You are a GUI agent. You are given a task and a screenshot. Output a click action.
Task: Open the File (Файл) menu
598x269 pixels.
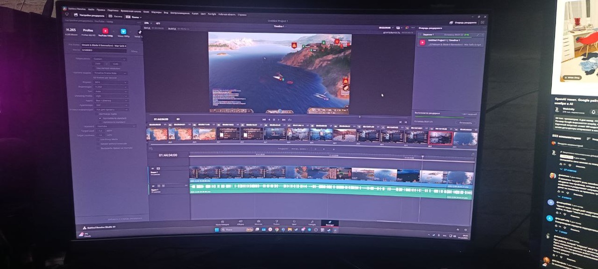click(x=91, y=9)
